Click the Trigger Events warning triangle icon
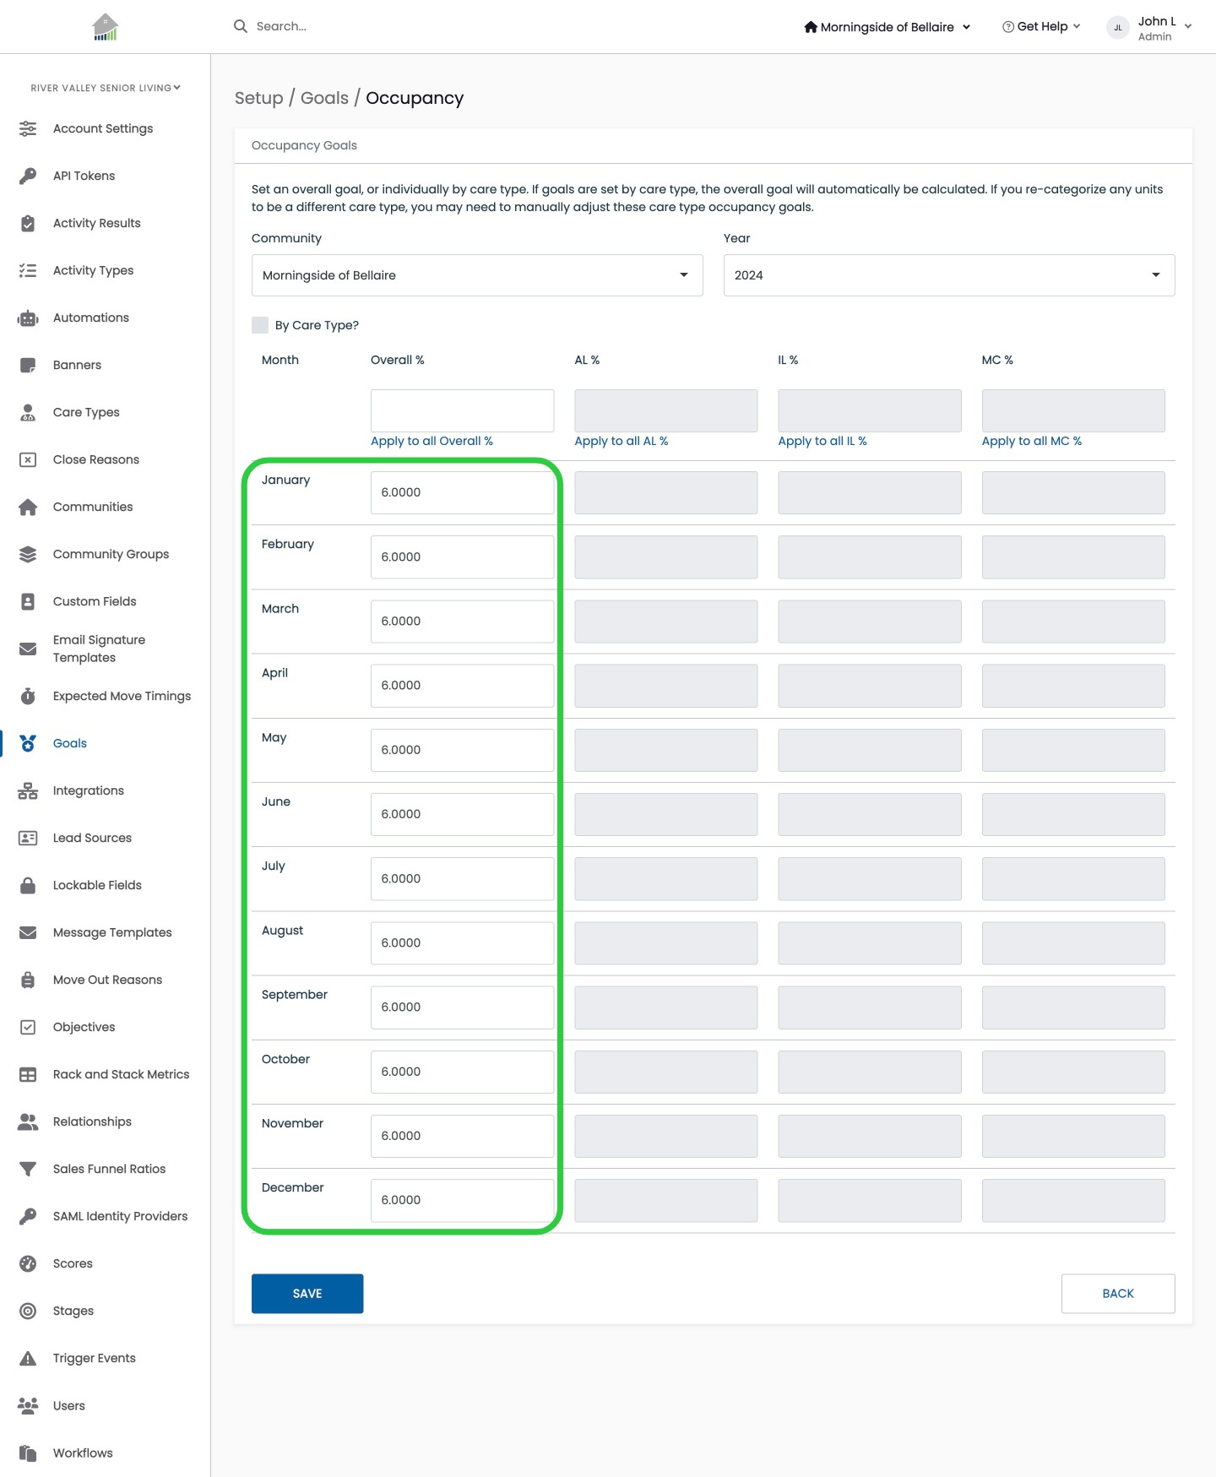Screen dimensions: 1216x1477 coord(28,1358)
